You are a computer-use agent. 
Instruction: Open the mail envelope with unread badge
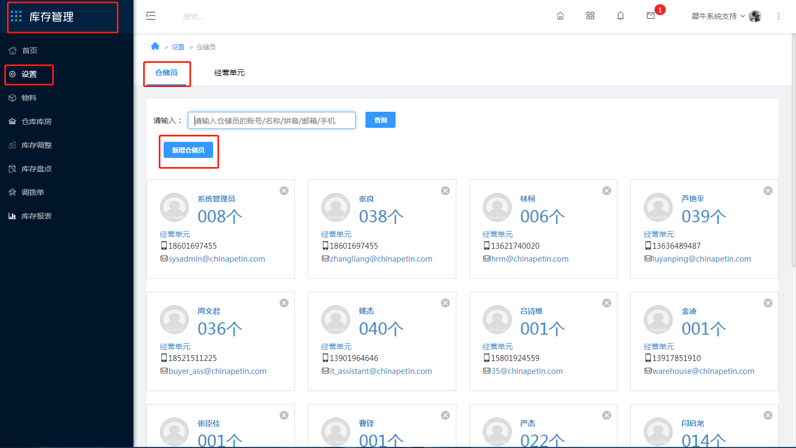point(651,16)
